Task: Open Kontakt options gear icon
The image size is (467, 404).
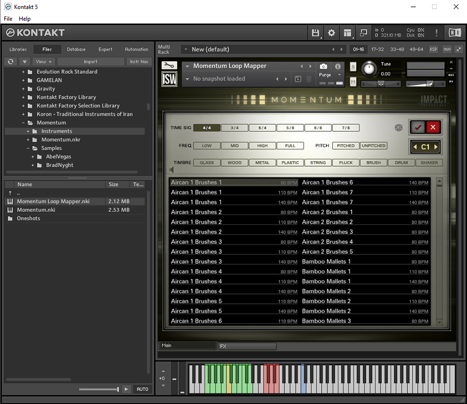Action: coord(331,33)
